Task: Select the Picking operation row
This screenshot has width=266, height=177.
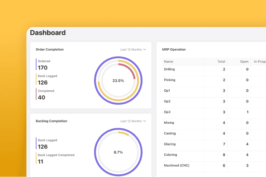Action: click(x=214, y=80)
